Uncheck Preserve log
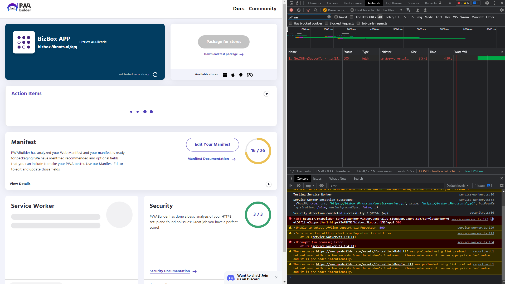 point(325,10)
